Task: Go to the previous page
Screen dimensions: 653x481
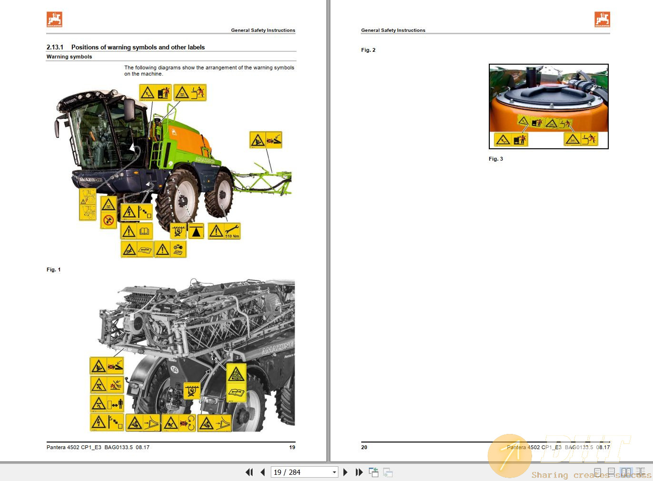Action: coord(263,472)
